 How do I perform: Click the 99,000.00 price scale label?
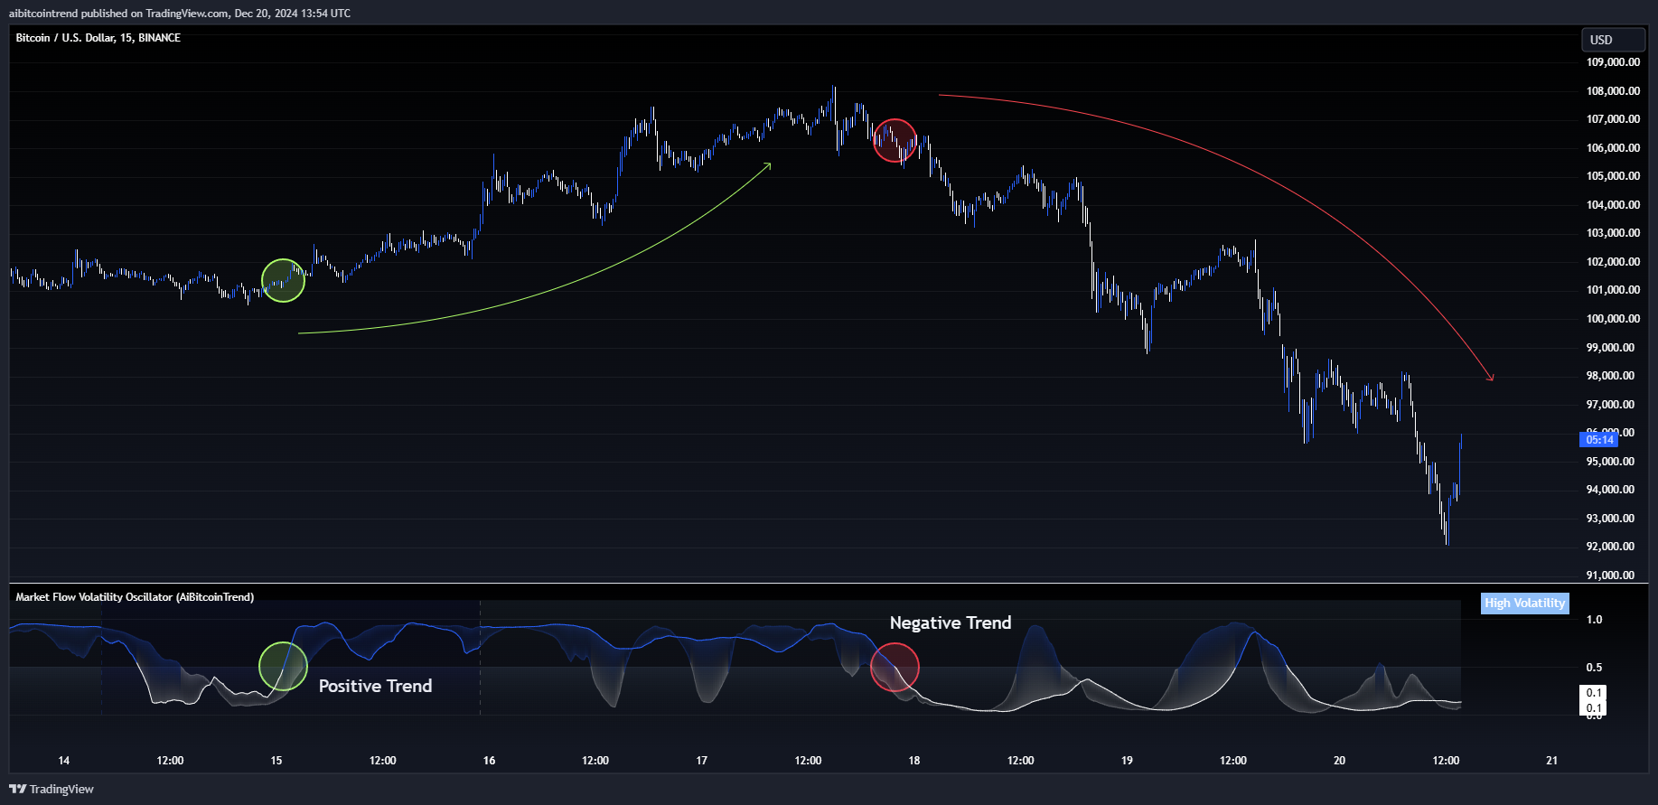1610,348
